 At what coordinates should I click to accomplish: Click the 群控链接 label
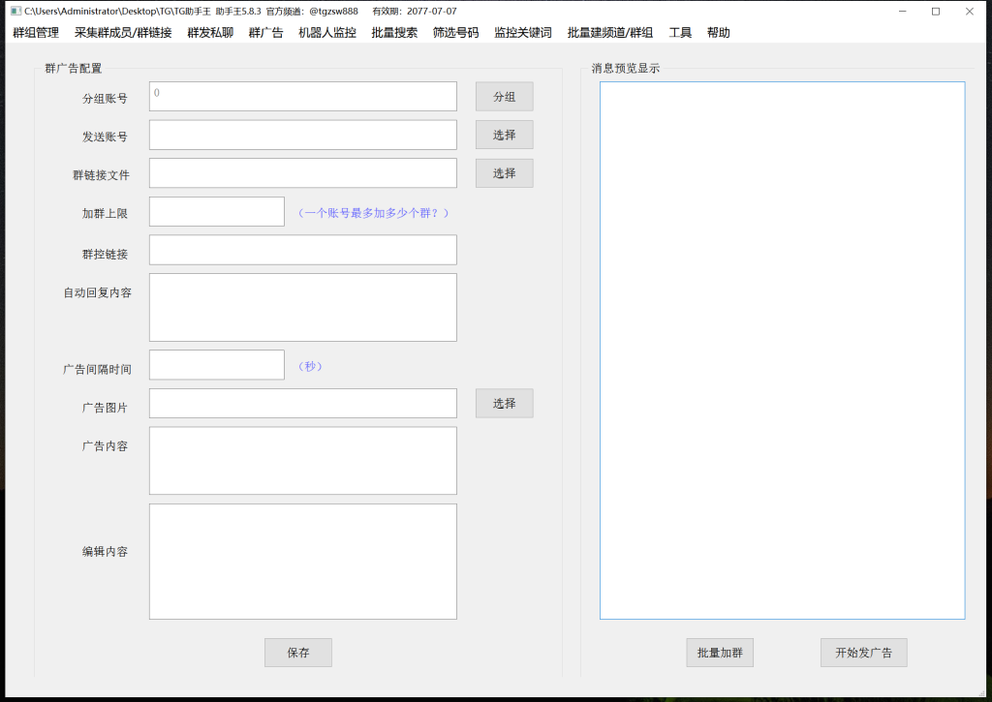pyautogui.click(x=105, y=255)
